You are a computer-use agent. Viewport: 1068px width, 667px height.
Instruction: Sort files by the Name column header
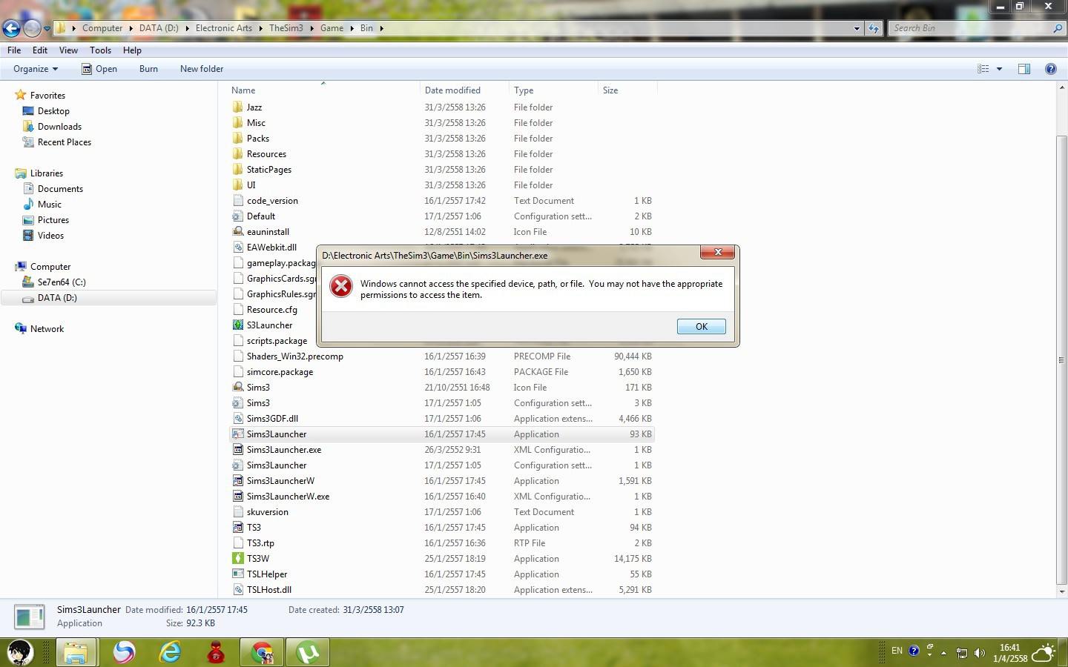pyautogui.click(x=323, y=90)
